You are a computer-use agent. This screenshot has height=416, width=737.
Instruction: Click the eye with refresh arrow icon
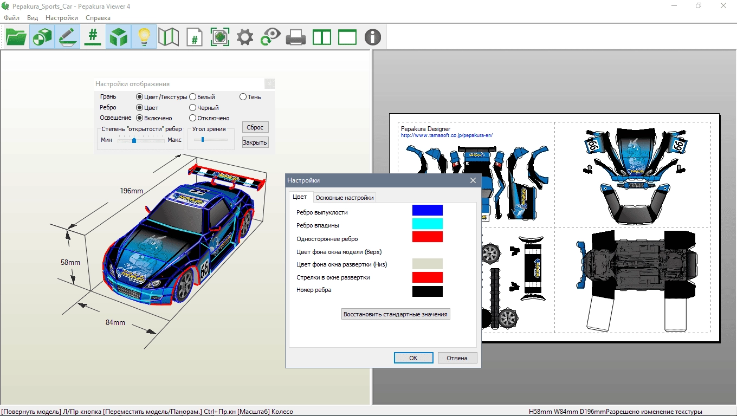(270, 37)
